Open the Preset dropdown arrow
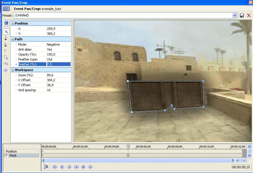The image size is (253, 173). point(235,15)
